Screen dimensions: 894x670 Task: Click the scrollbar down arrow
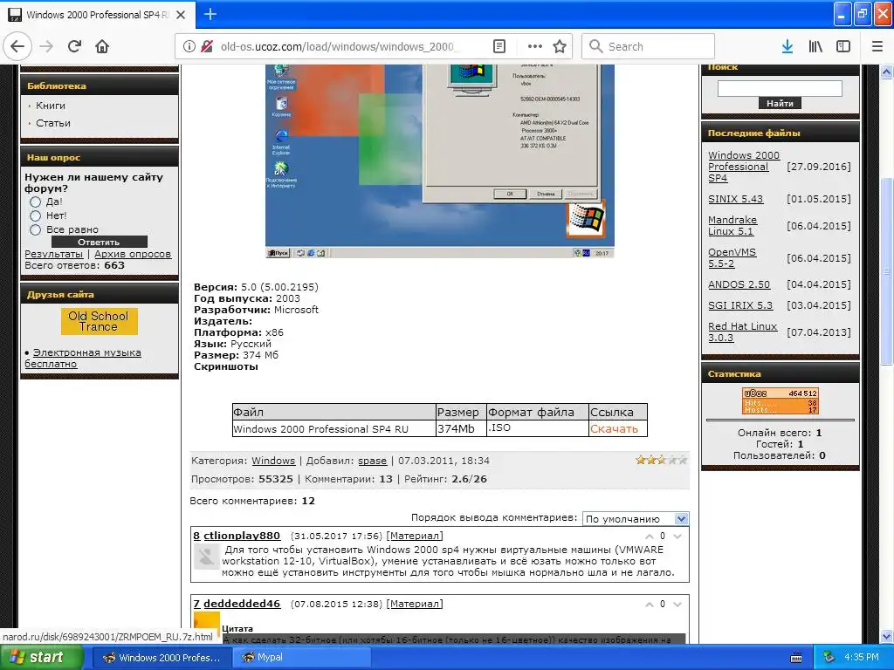pos(886,636)
